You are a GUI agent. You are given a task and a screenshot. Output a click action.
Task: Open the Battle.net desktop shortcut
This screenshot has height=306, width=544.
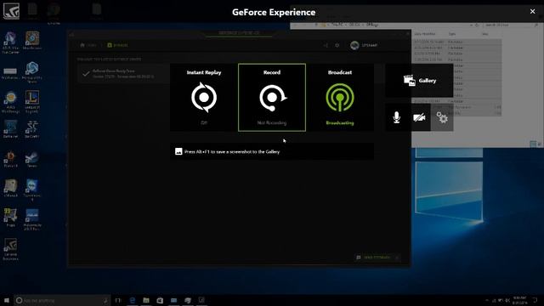click(10, 129)
